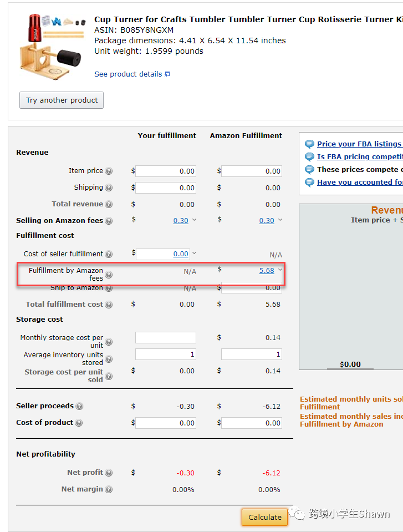Screen dimensions: 403x532
Task: Click 0.30 fee link under Amazon Fulfillment
Action: (x=267, y=221)
